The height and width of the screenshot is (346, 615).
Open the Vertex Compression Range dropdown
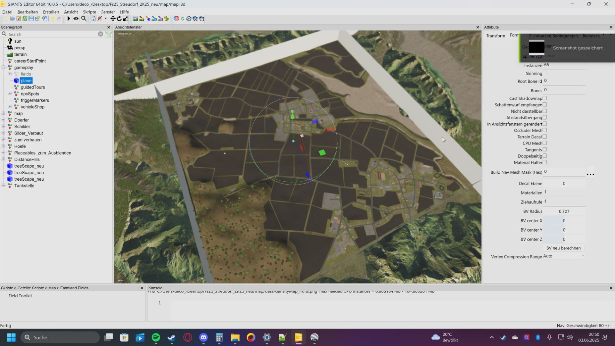[x=564, y=256]
